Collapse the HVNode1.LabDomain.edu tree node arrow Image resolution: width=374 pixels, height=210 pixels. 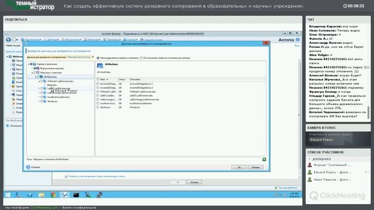click(x=39, y=81)
